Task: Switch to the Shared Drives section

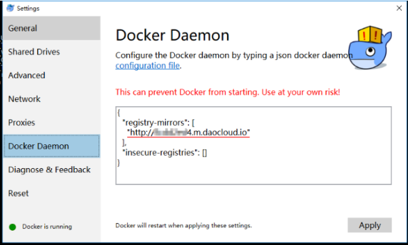Action: (x=52, y=52)
